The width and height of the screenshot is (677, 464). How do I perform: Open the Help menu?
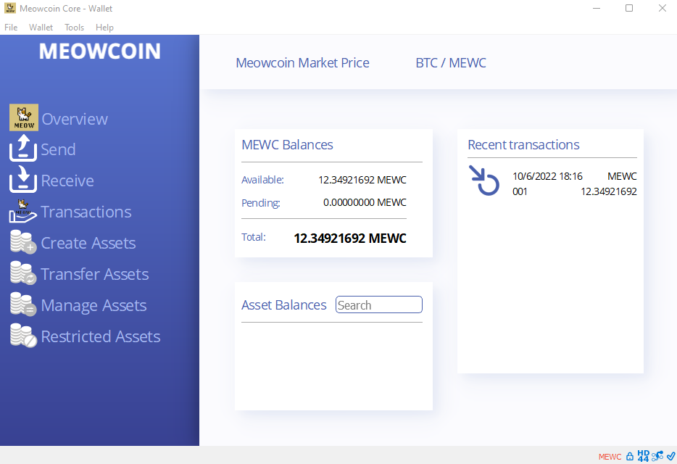[x=104, y=28]
